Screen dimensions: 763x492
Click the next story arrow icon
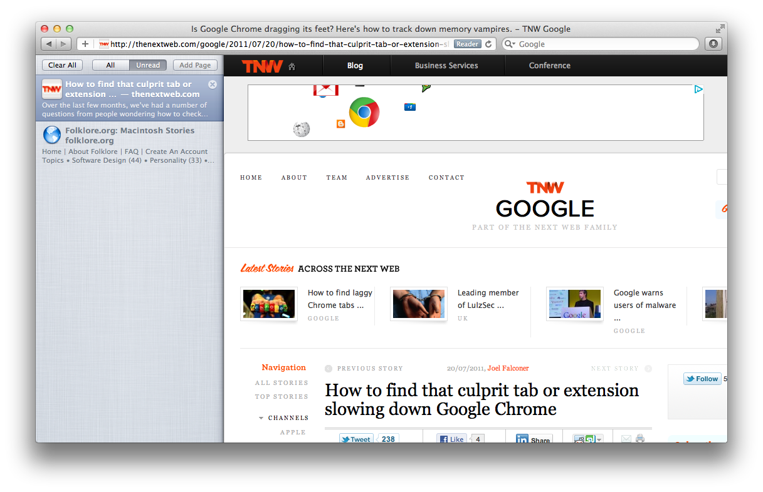648,369
